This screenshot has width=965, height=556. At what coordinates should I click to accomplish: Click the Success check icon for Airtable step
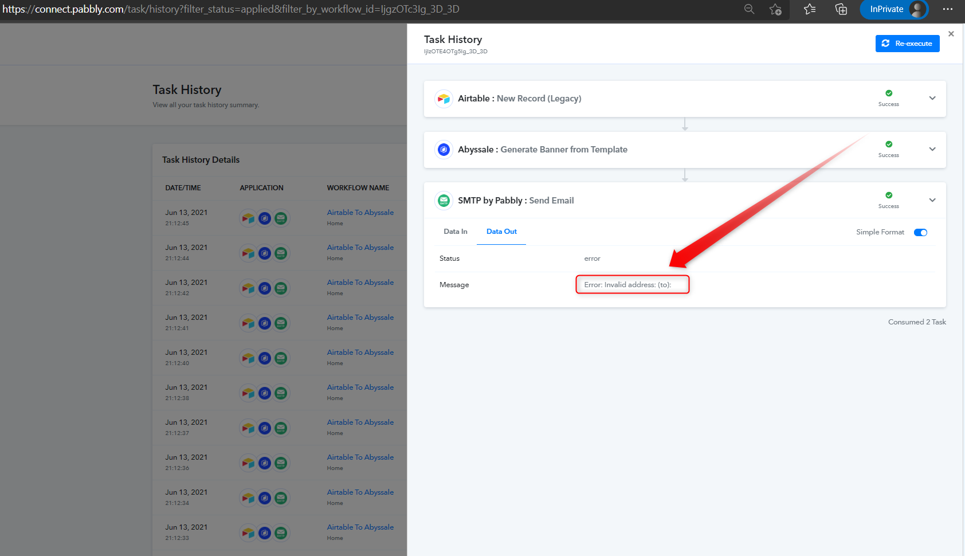point(889,93)
